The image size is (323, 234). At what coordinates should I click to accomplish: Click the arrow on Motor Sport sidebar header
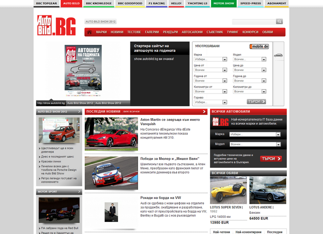coord(79,192)
